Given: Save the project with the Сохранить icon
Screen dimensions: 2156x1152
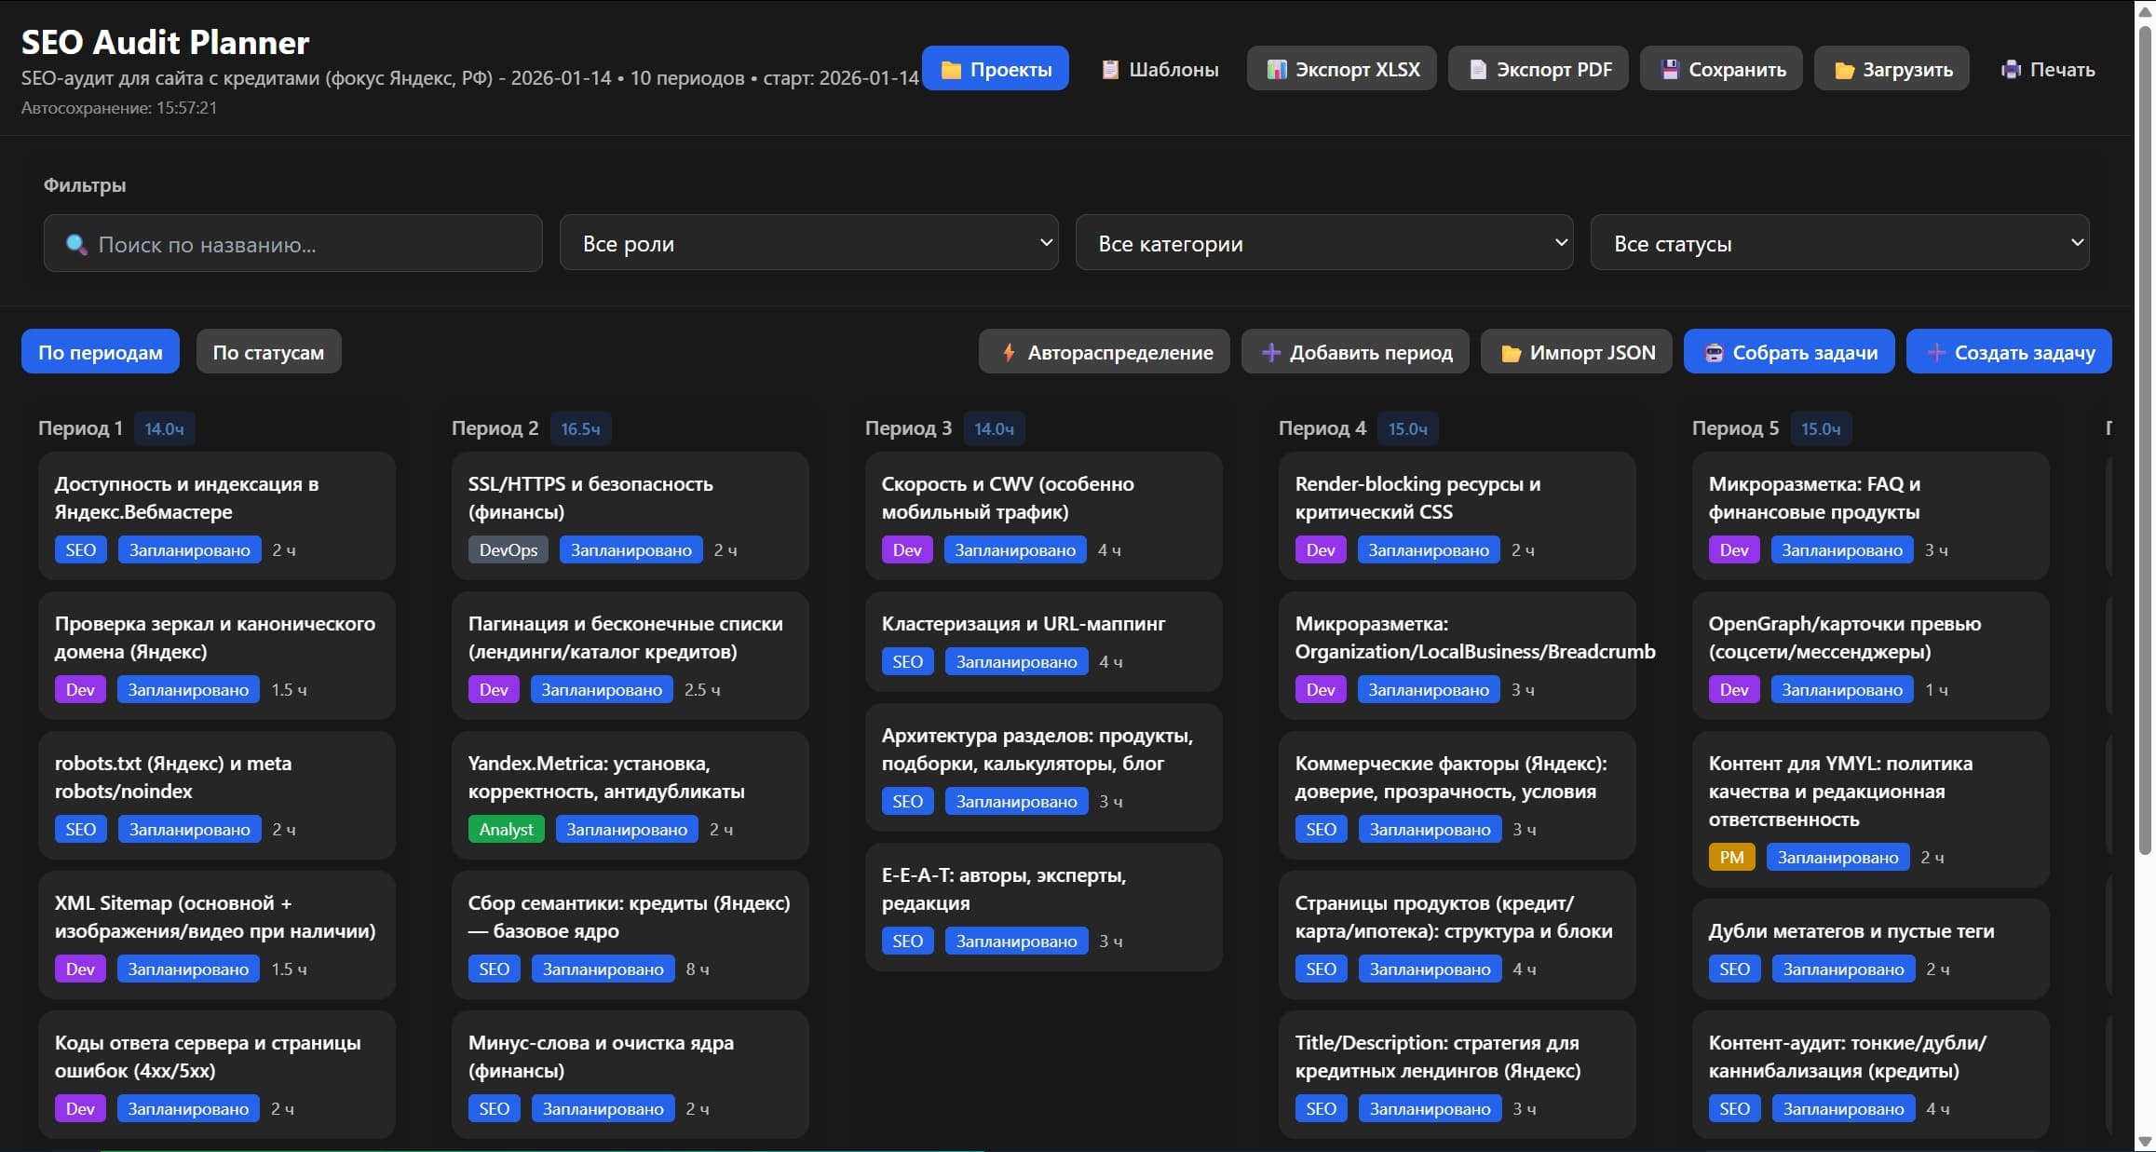Looking at the screenshot, I should pos(1669,68).
